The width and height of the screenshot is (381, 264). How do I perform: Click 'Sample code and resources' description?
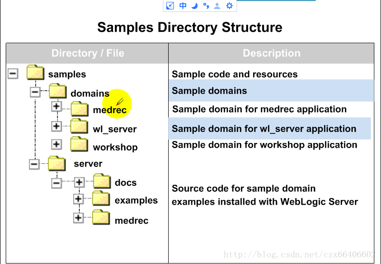click(x=235, y=75)
